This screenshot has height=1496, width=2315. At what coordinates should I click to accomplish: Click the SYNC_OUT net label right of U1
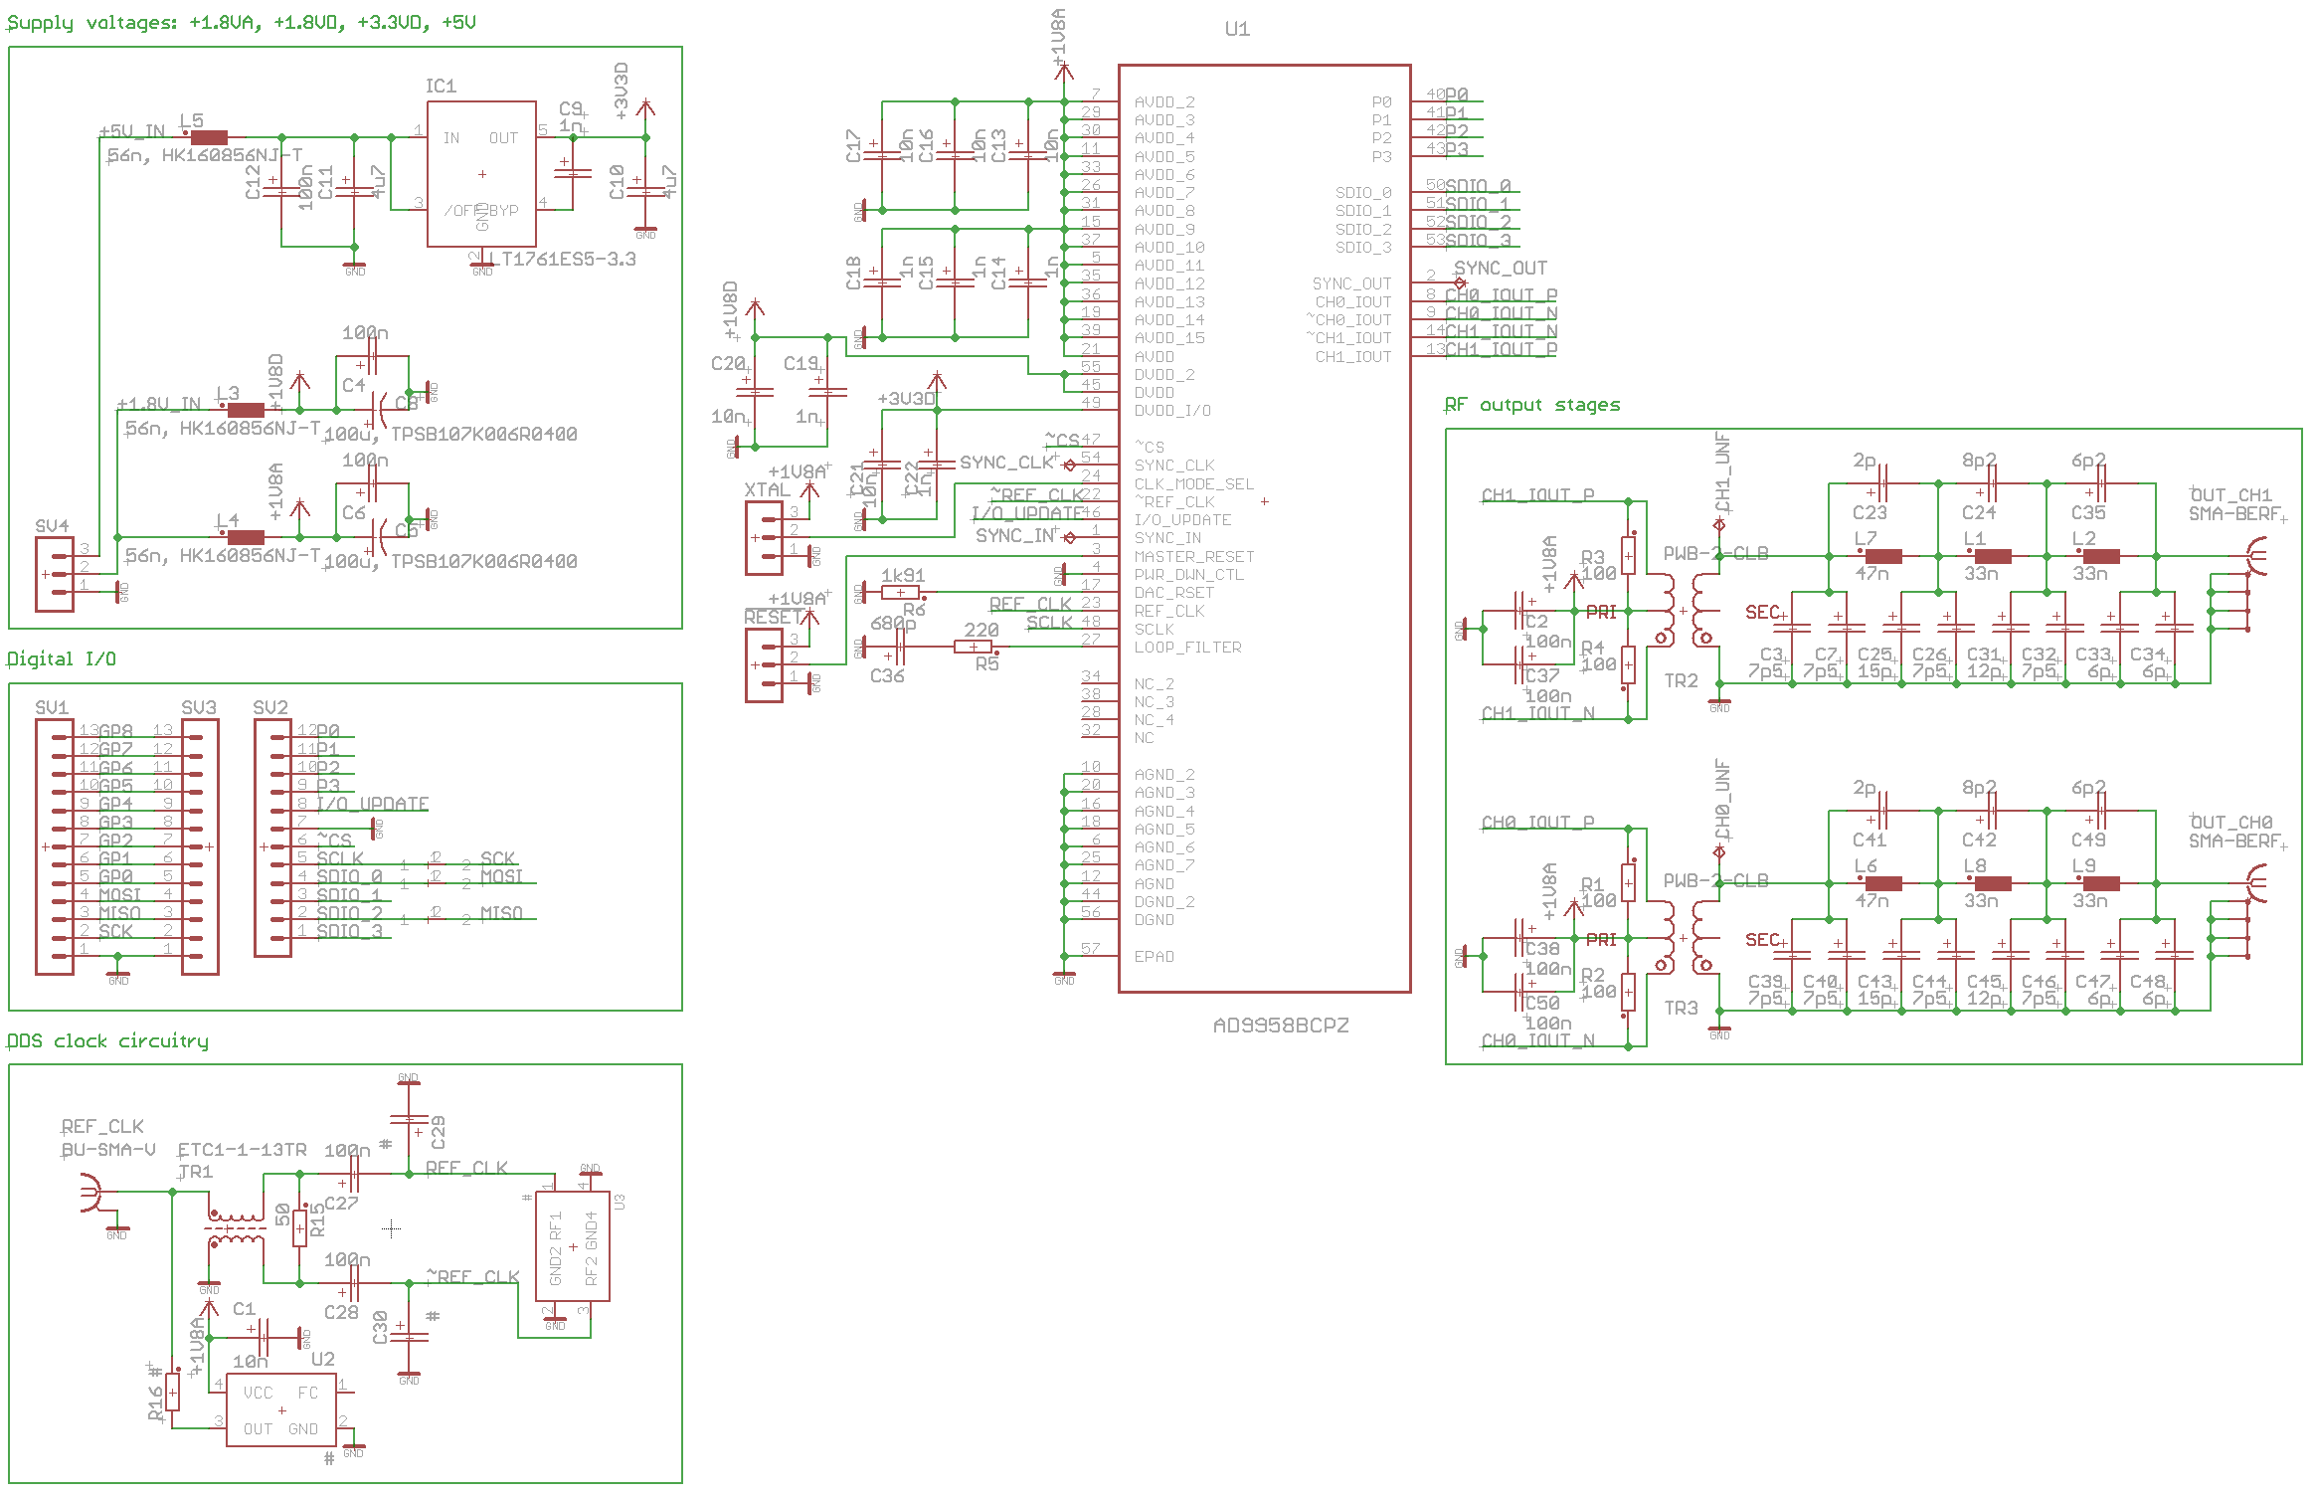point(1501,268)
